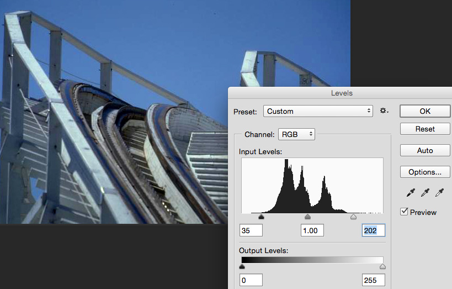This screenshot has width=452, height=289.
Task: Toggle the Preview checkbox
Action: pyautogui.click(x=404, y=212)
